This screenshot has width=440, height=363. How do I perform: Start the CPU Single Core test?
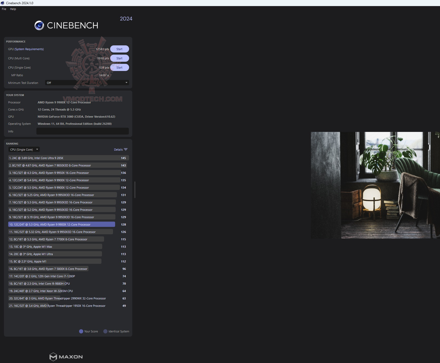tap(119, 68)
